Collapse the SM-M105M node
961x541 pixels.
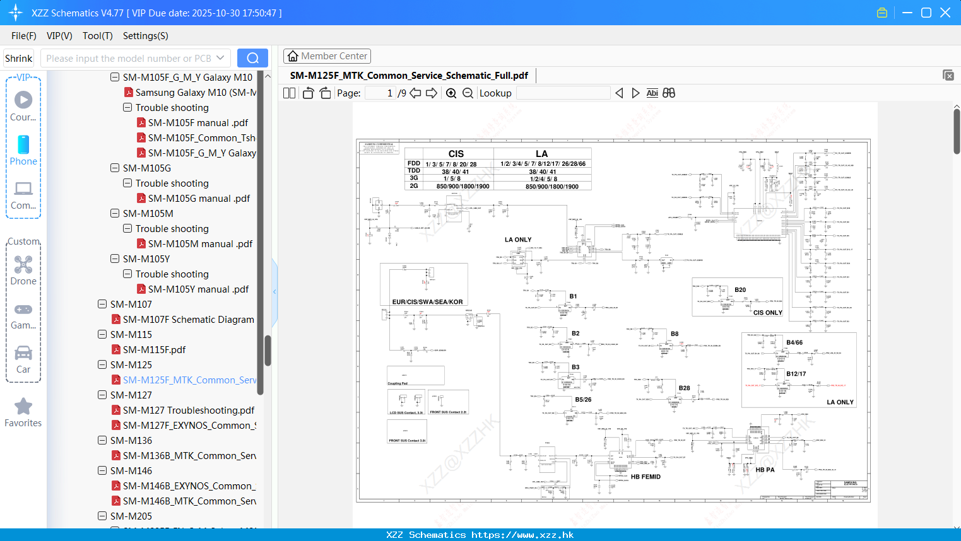[115, 214]
